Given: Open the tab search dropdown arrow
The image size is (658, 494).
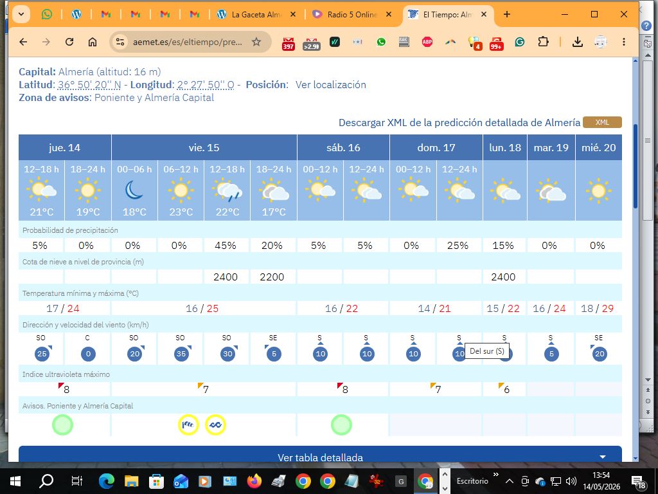Looking at the screenshot, I should (x=21, y=14).
